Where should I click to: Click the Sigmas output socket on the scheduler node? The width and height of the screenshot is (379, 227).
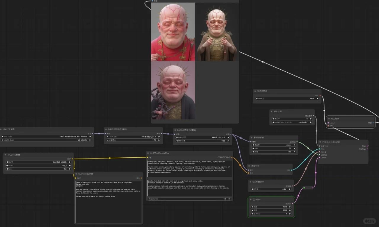pos(297,142)
